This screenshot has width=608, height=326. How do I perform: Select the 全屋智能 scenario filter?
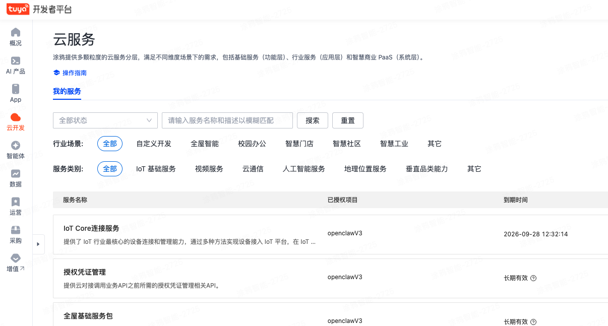click(206, 144)
